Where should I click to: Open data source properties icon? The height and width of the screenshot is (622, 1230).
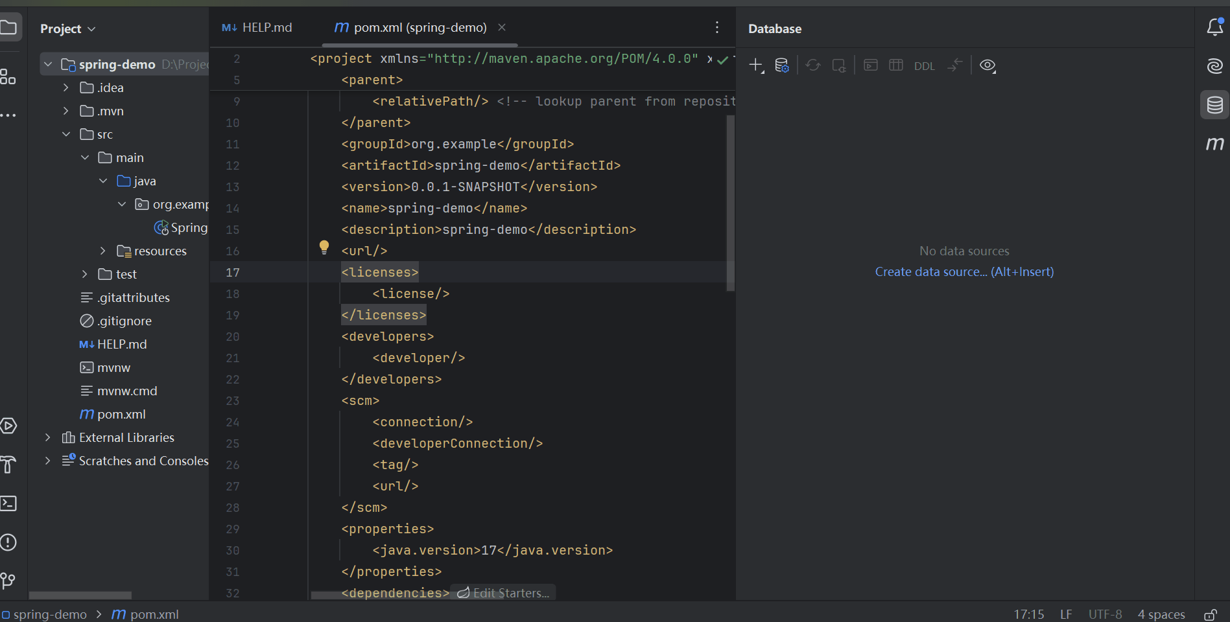[x=781, y=65]
